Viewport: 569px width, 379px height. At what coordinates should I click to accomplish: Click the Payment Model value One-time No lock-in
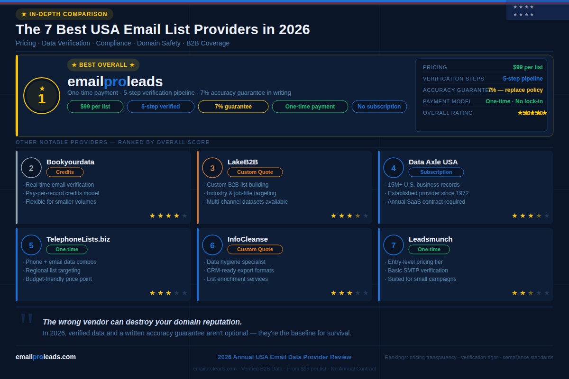(514, 101)
